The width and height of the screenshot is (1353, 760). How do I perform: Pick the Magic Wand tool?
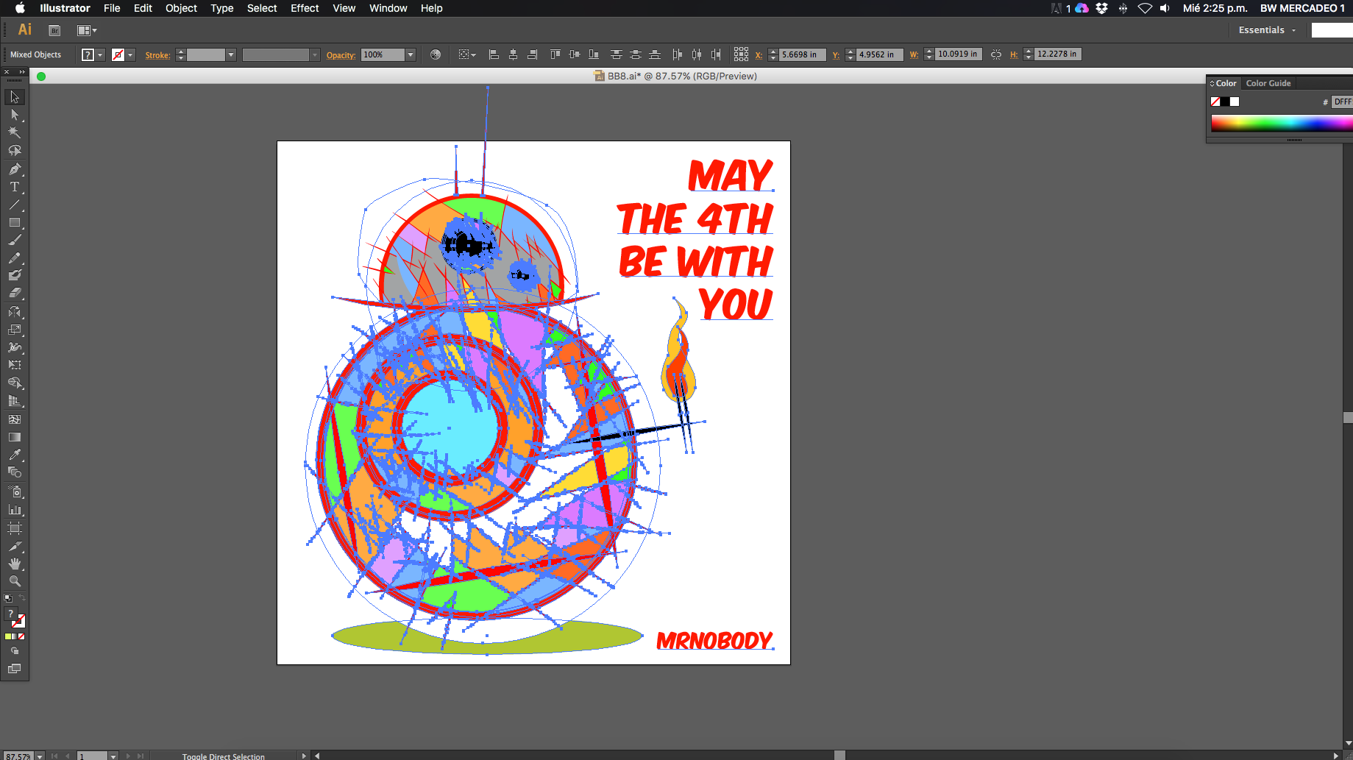pos(14,132)
